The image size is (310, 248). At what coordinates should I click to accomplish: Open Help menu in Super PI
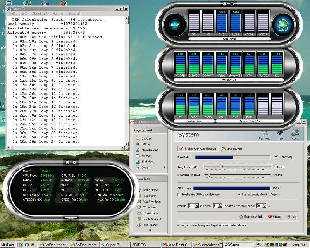pyautogui.click(x=59, y=14)
